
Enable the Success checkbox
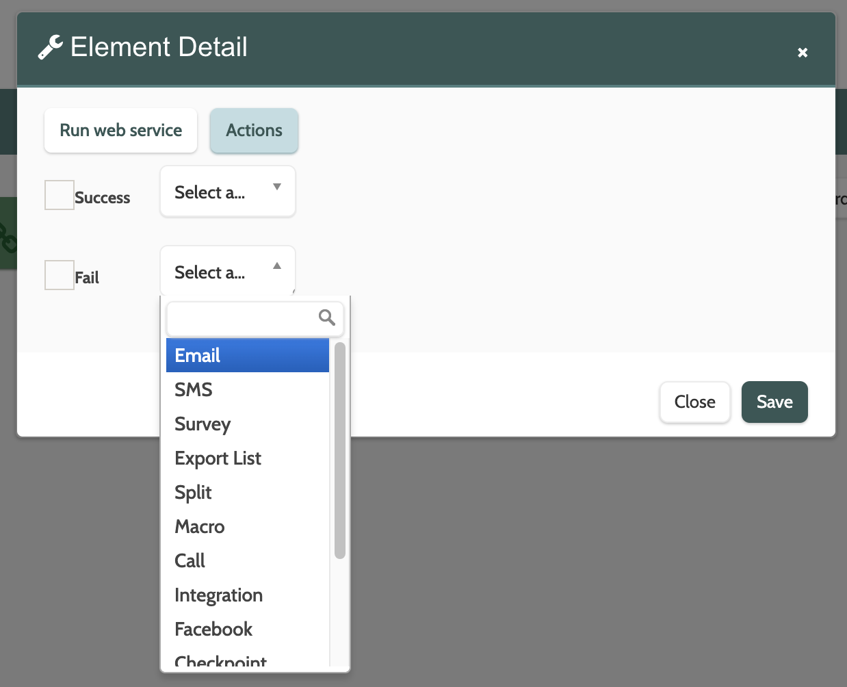tap(60, 195)
